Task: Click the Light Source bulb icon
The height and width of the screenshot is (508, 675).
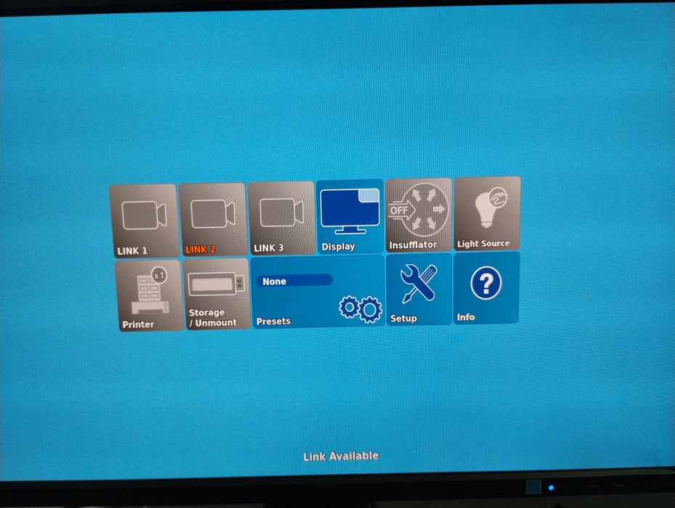Action: [x=487, y=208]
